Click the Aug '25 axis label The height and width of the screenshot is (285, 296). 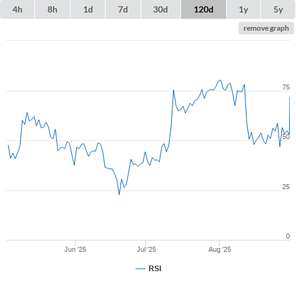(x=220, y=249)
